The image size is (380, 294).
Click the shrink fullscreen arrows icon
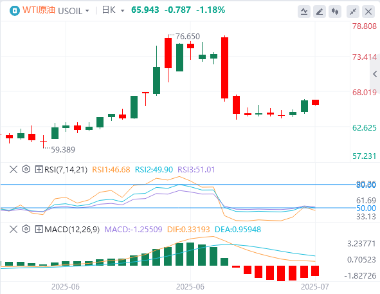pos(353,12)
